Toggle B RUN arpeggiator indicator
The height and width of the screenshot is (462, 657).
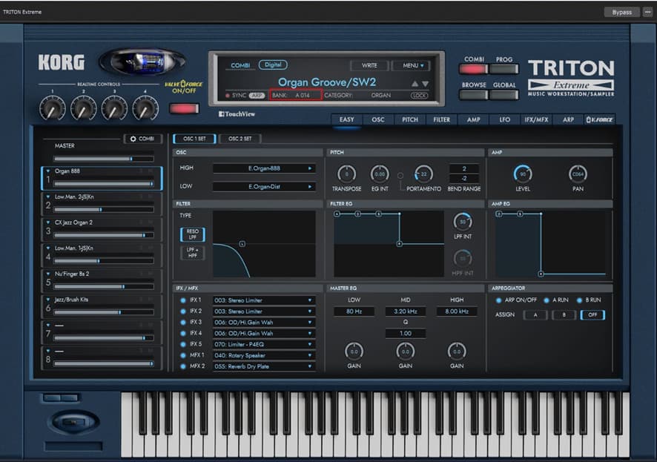point(579,300)
